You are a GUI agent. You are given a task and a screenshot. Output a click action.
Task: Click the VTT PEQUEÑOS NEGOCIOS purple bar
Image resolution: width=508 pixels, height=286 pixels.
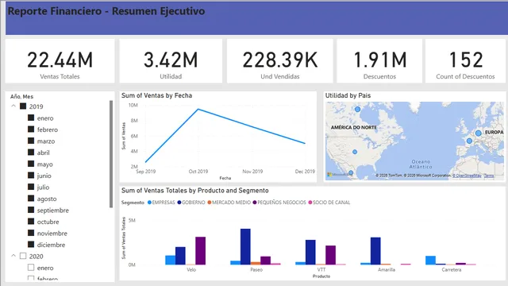coord(330,255)
